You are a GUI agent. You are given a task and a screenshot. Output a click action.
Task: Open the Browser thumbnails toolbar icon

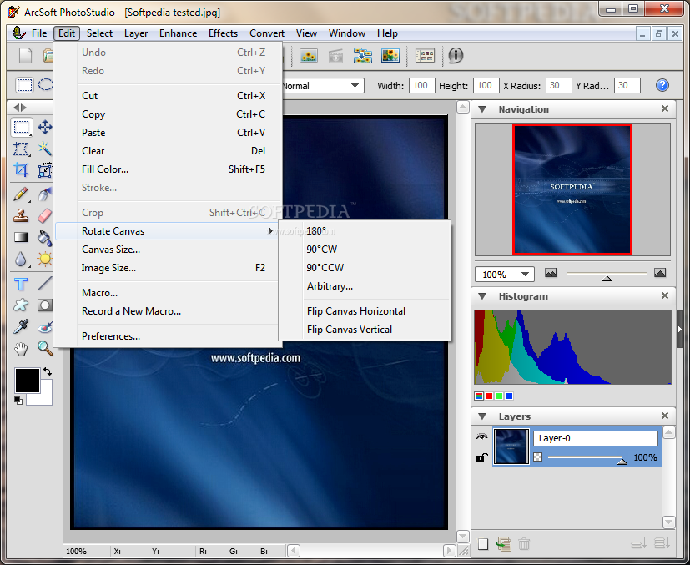[425, 55]
